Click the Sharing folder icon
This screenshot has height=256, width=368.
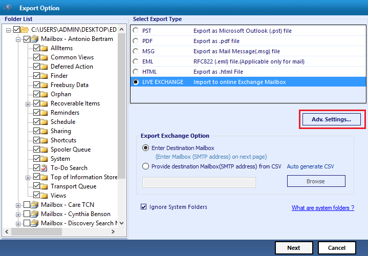click(x=44, y=131)
